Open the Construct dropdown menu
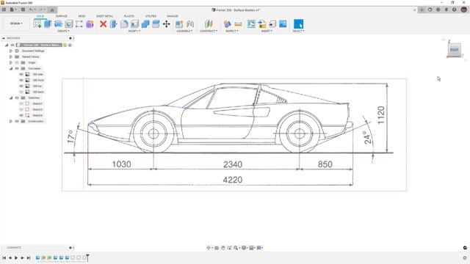This screenshot has width=470, height=264. [x=209, y=31]
